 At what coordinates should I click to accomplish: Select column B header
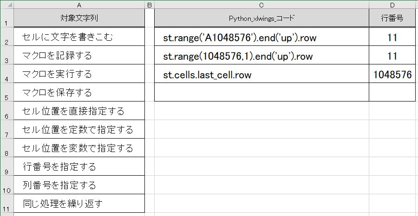(150, 5)
